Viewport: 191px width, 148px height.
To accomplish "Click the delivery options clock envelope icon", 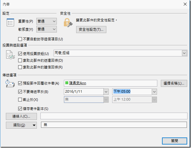I will point(11,85).
